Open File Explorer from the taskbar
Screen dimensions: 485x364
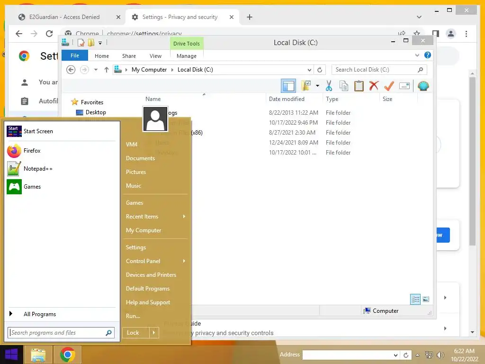(x=38, y=355)
